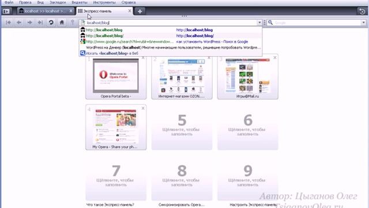Screen dimensions: 369x208
Task: Select first suggestion http://localhost/blog
Action: 171,30
